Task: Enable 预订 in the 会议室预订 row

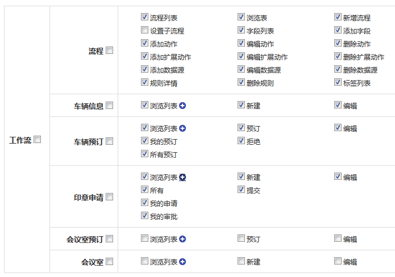Action: [x=241, y=238]
